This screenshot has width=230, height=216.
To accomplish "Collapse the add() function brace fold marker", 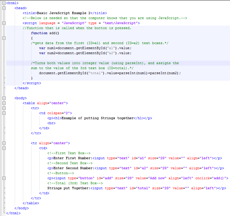I will click(4, 38).
